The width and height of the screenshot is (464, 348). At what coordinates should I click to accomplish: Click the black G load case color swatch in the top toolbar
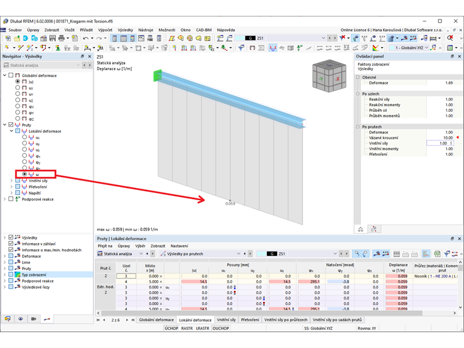click(250, 38)
